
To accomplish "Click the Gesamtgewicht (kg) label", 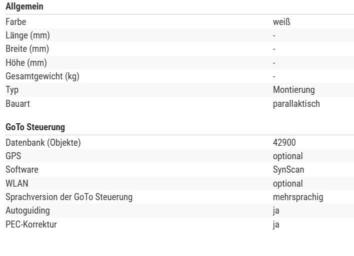I will [x=42, y=76].
